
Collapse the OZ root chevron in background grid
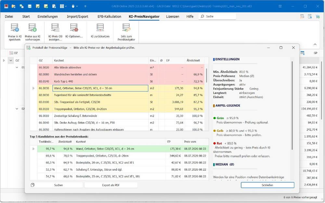11,60
